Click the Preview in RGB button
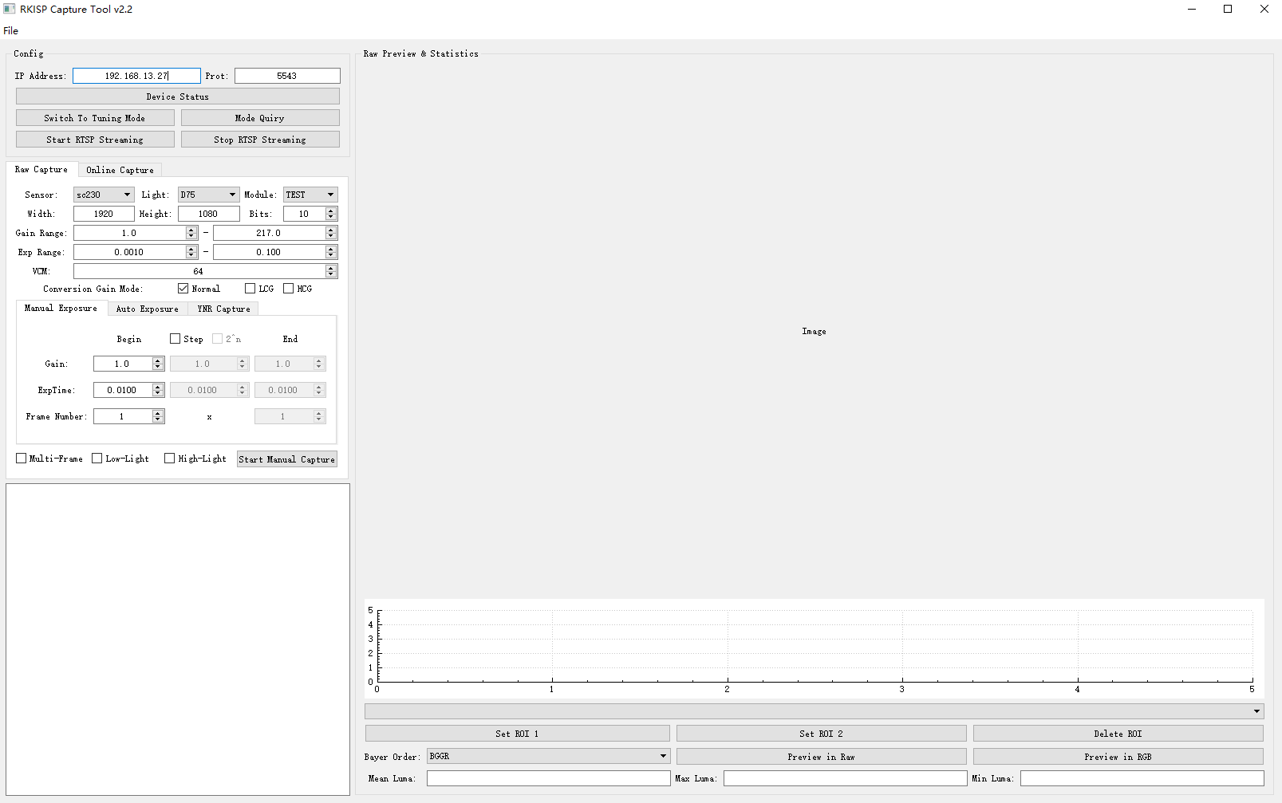The image size is (1282, 803). coord(1118,757)
